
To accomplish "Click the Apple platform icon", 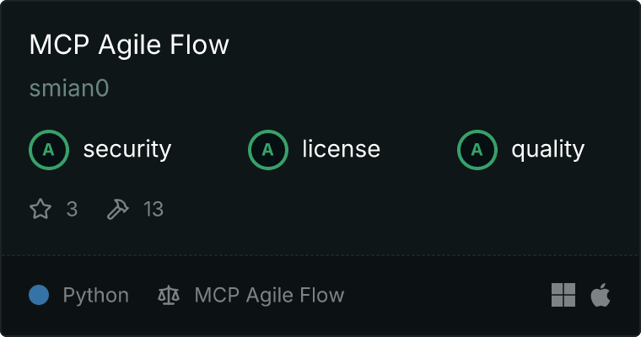I will (x=601, y=295).
